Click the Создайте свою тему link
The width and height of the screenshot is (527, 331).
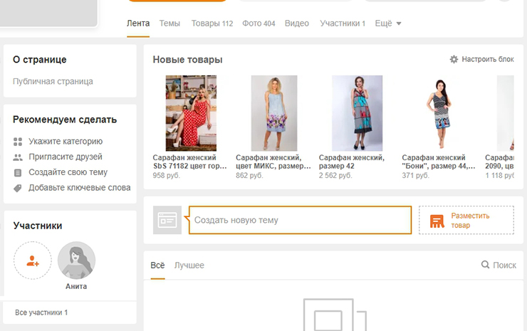point(68,172)
